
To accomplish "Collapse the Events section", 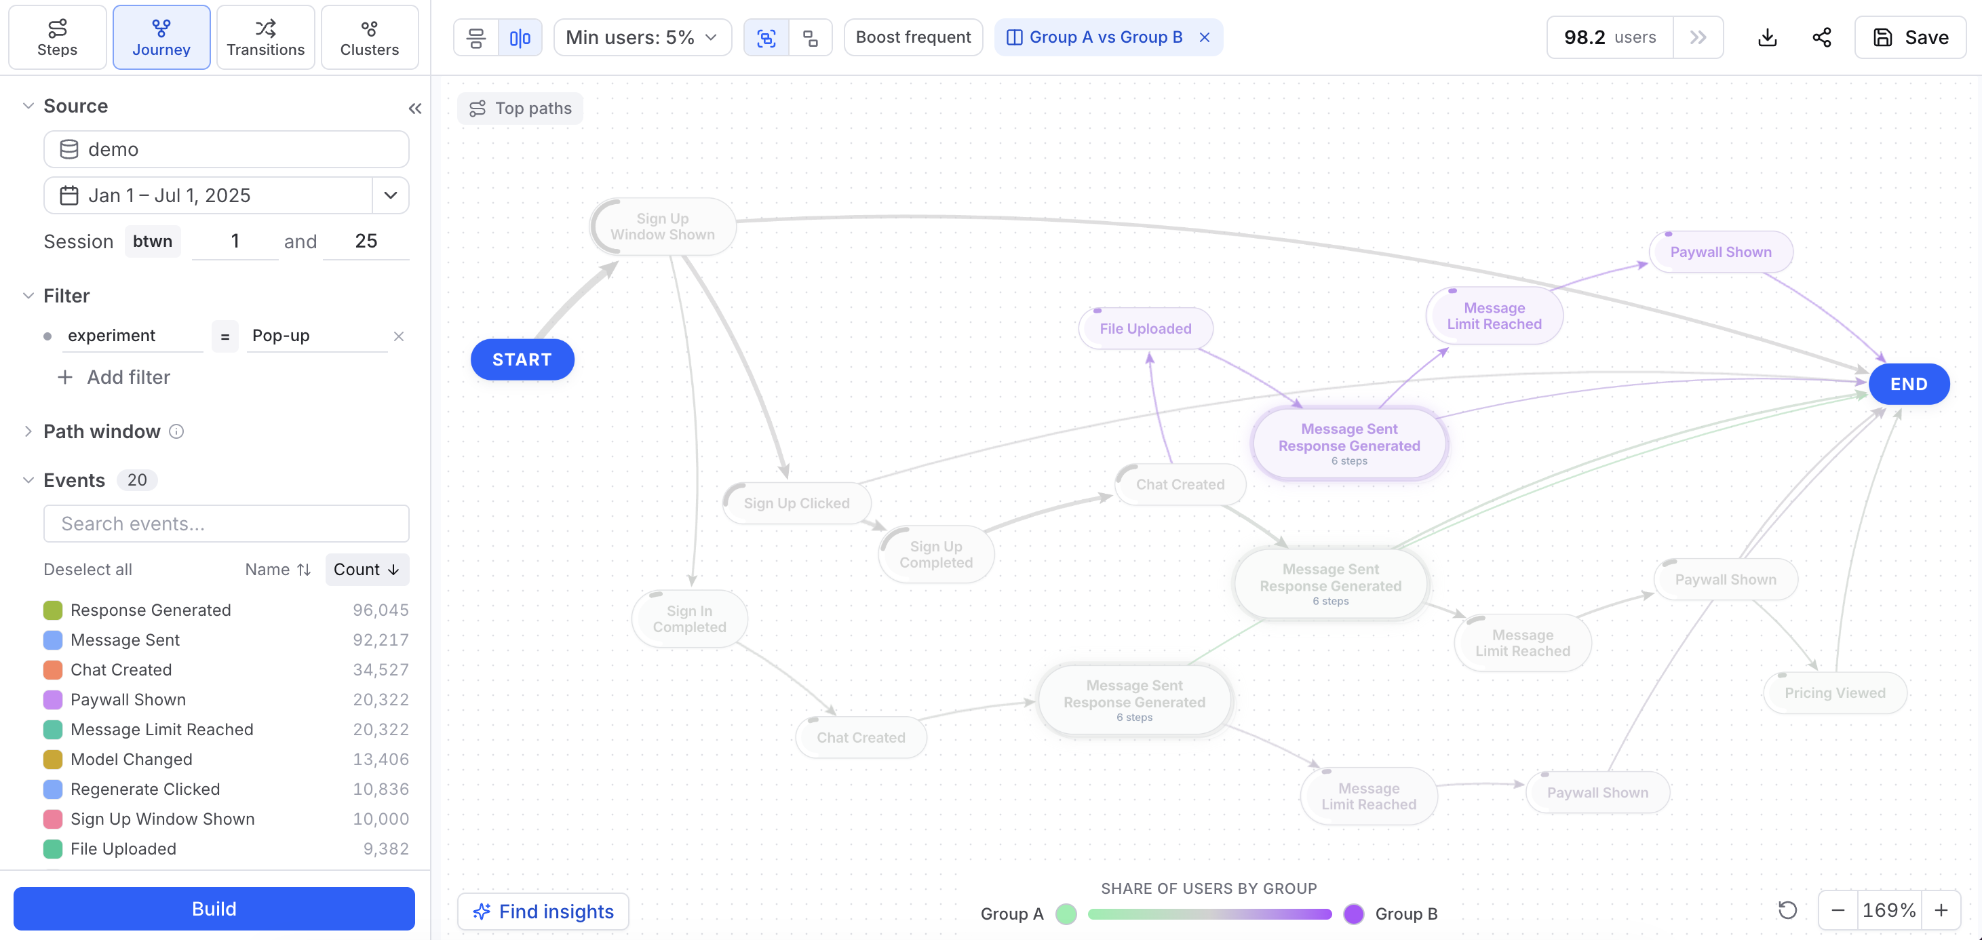I will [x=28, y=481].
